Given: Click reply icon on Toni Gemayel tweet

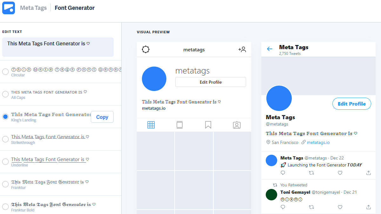Looking at the screenshot, I should (283, 207).
